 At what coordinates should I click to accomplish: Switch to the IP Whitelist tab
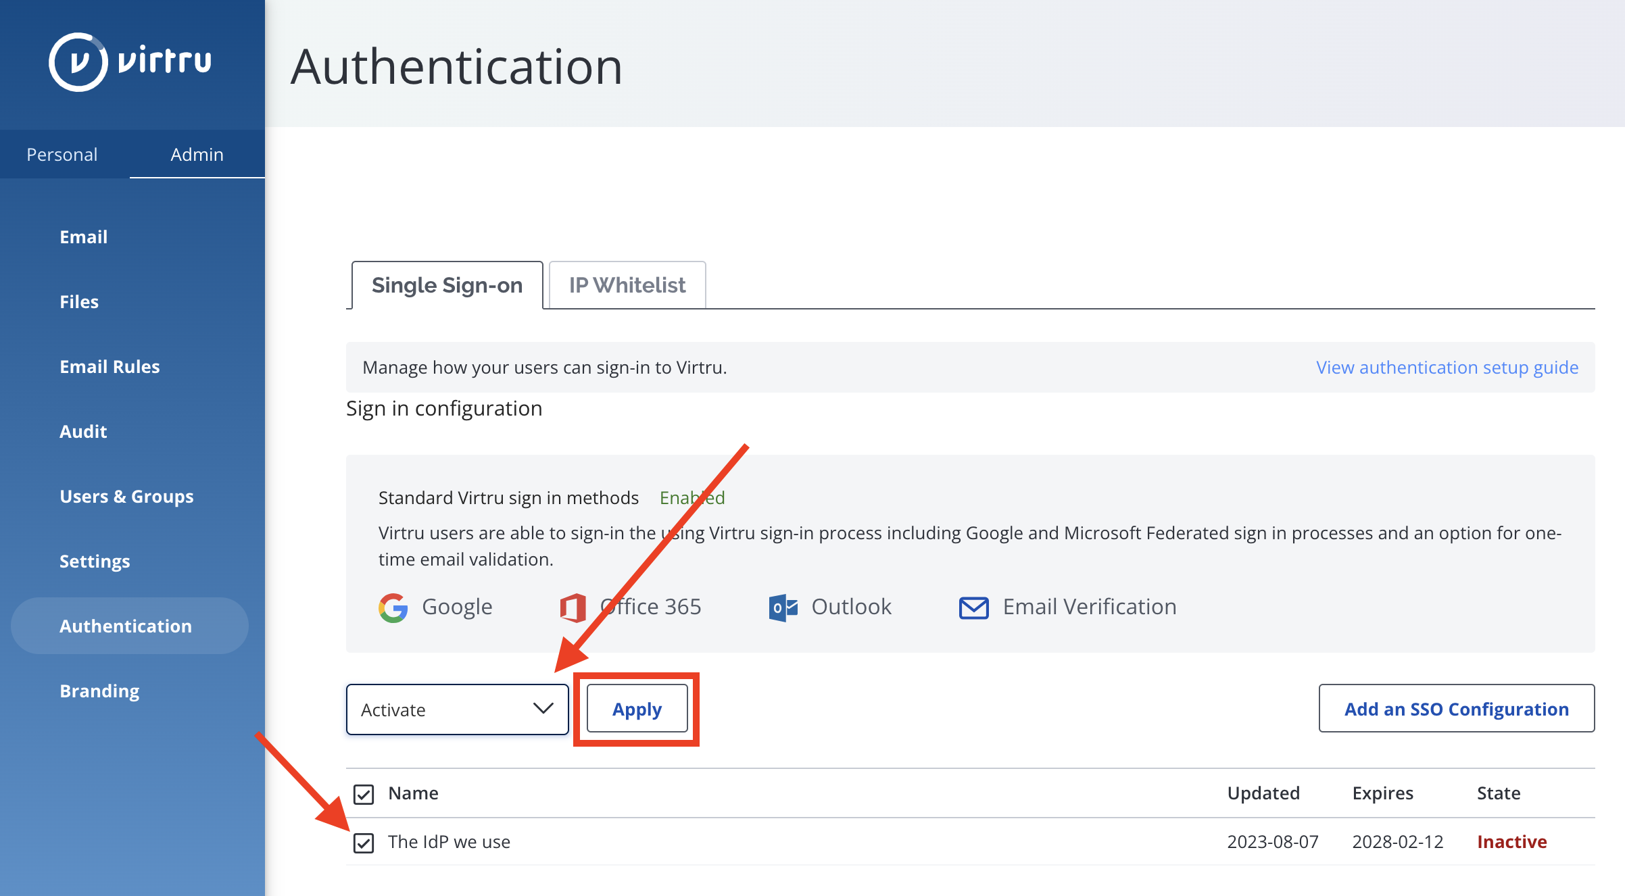tap(627, 285)
